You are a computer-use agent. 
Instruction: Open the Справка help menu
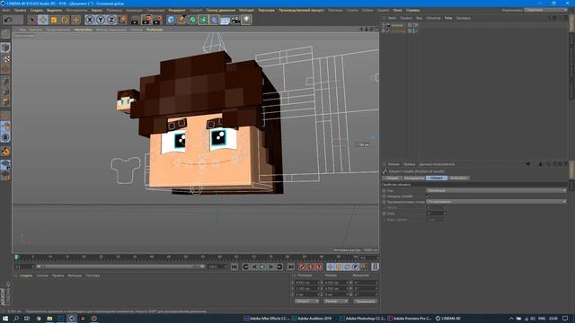pos(412,10)
